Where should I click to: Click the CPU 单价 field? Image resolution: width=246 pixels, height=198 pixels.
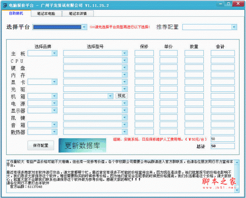[169, 60]
